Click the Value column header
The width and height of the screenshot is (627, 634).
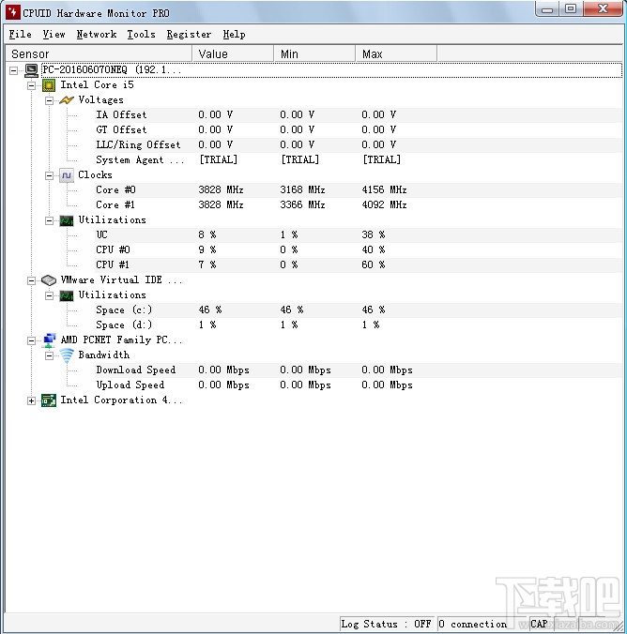(x=233, y=53)
